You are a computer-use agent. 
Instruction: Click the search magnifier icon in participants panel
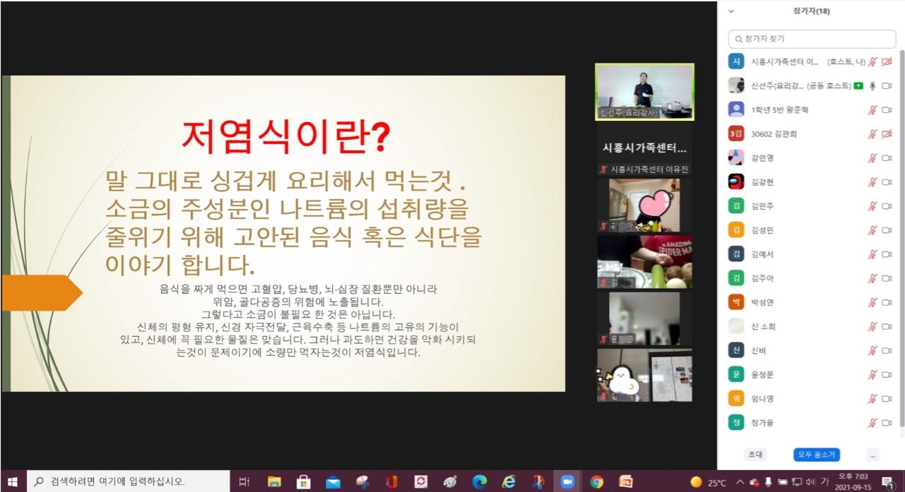738,39
